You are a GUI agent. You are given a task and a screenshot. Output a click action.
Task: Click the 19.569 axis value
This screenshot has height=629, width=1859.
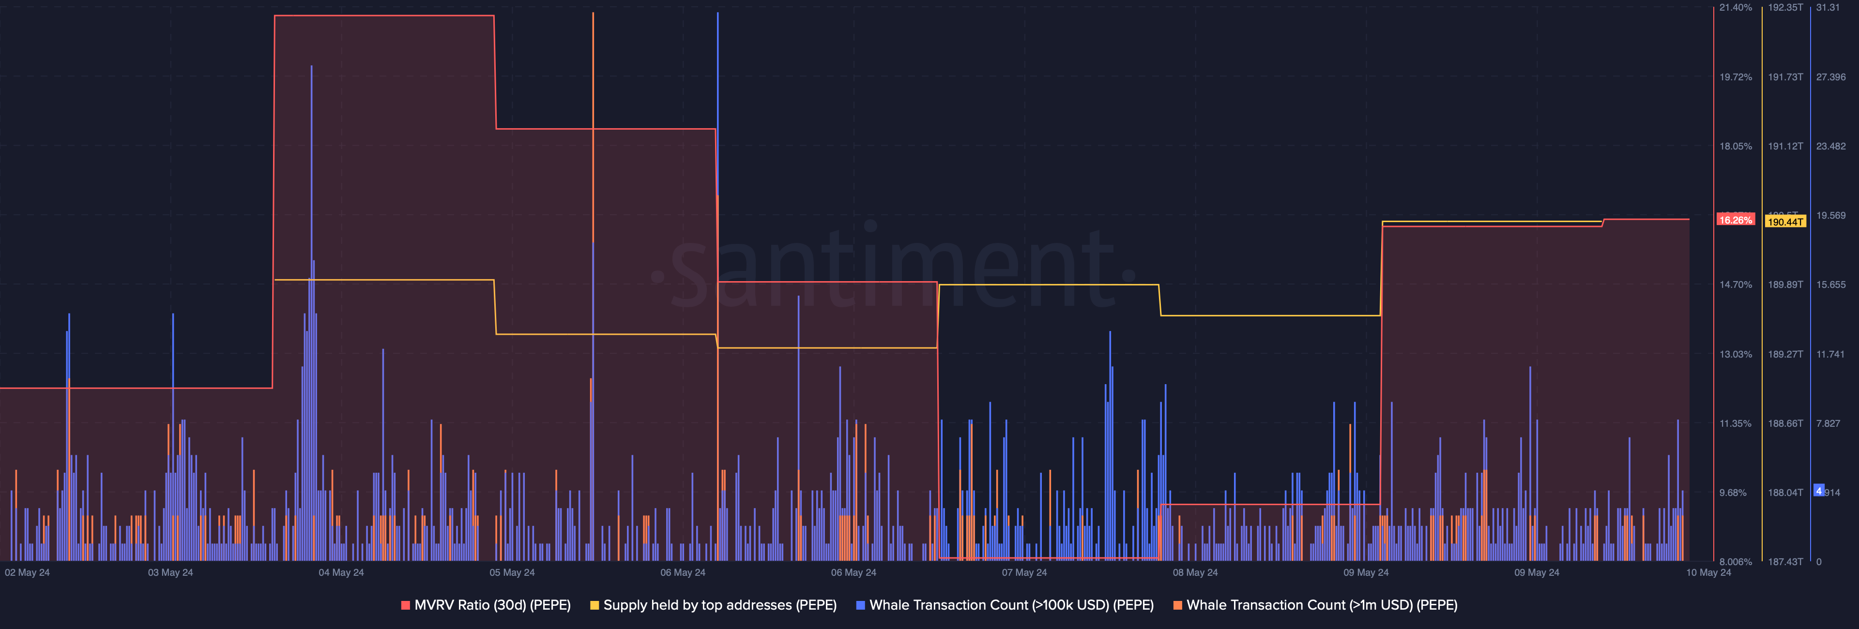(x=1831, y=216)
